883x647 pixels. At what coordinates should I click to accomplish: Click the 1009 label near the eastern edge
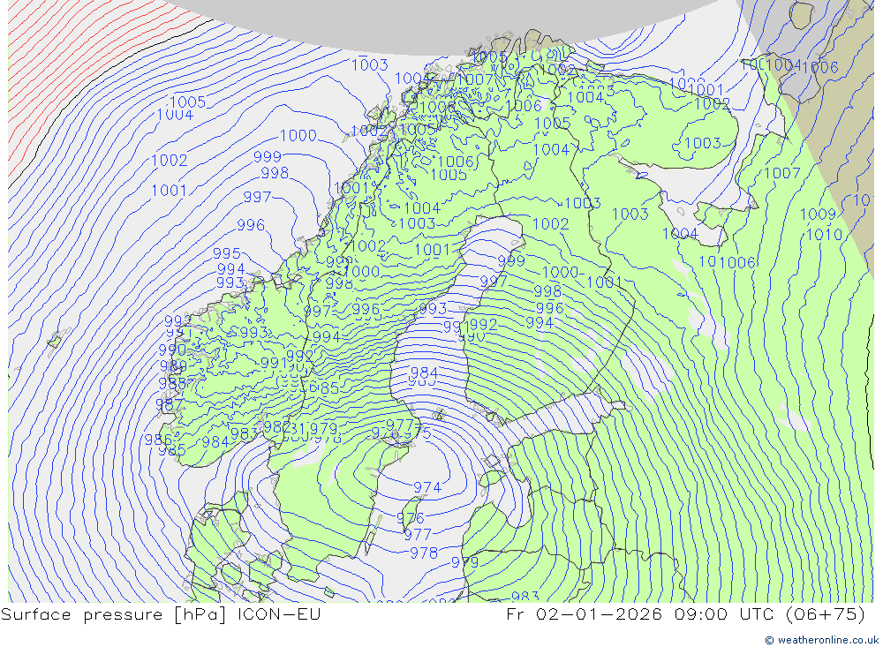click(818, 214)
